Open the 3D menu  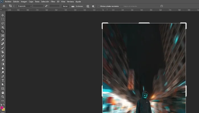(58, 2)
